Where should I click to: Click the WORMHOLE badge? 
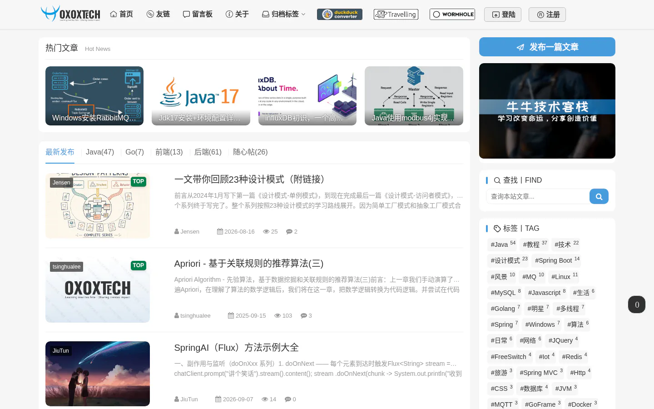452,15
